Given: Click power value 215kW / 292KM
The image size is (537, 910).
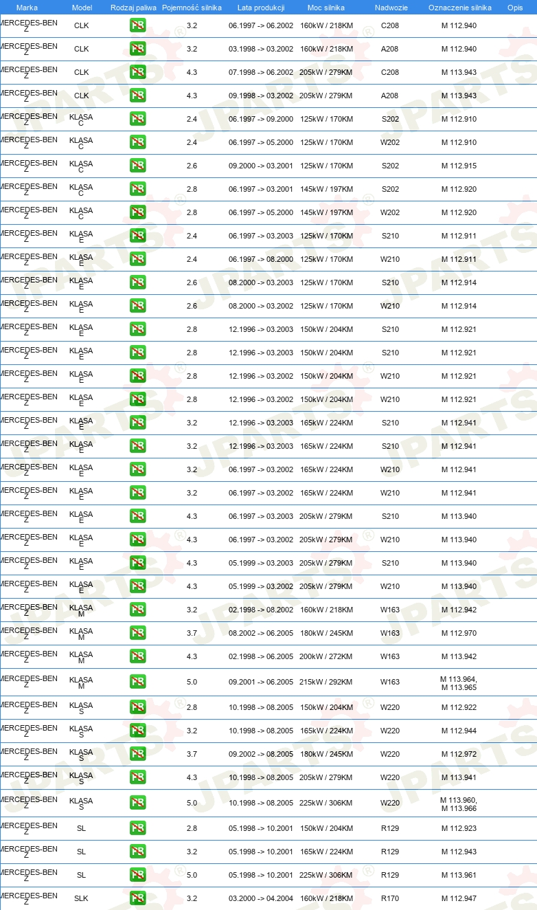Looking at the screenshot, I should 326,682.
